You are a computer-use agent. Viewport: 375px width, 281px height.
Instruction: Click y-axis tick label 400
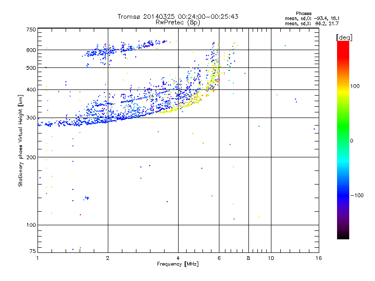(31, 90)
